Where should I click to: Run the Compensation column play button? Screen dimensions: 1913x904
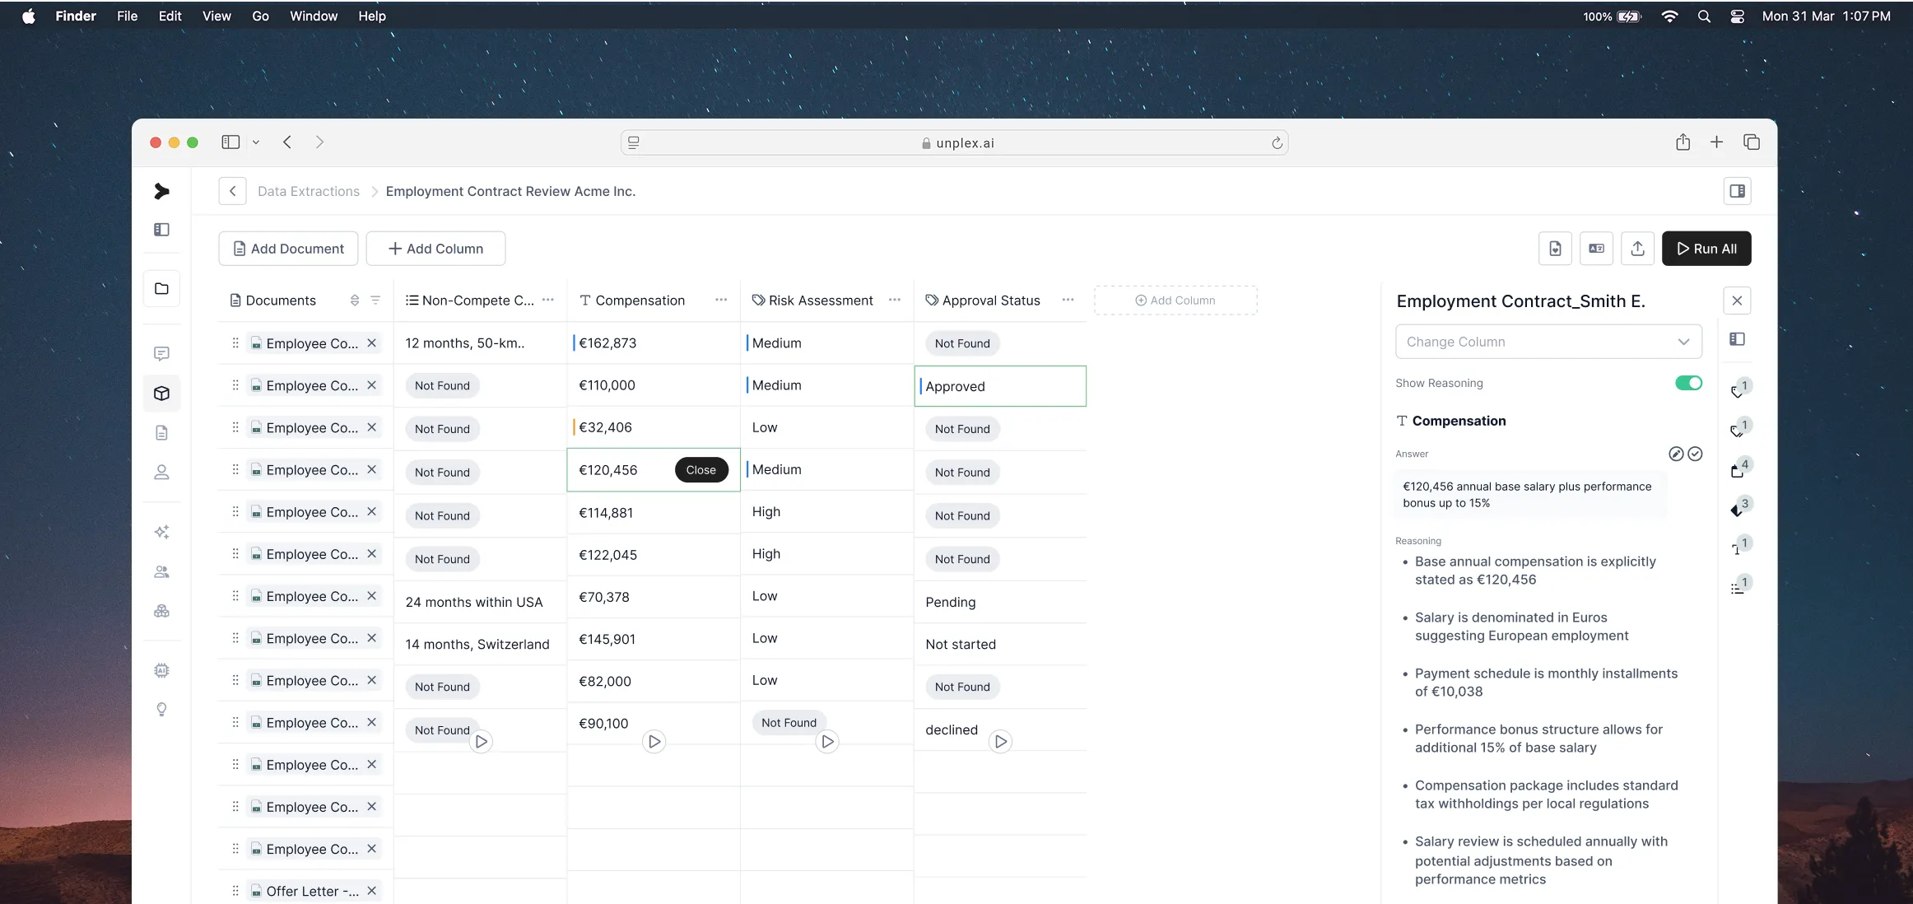point(654,741)
